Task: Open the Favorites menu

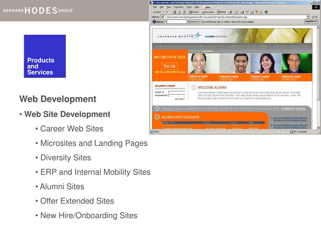Action: 179,7
